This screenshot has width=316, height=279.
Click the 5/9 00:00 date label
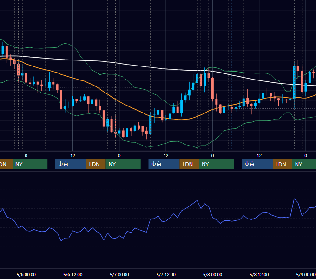click(305, 274)
